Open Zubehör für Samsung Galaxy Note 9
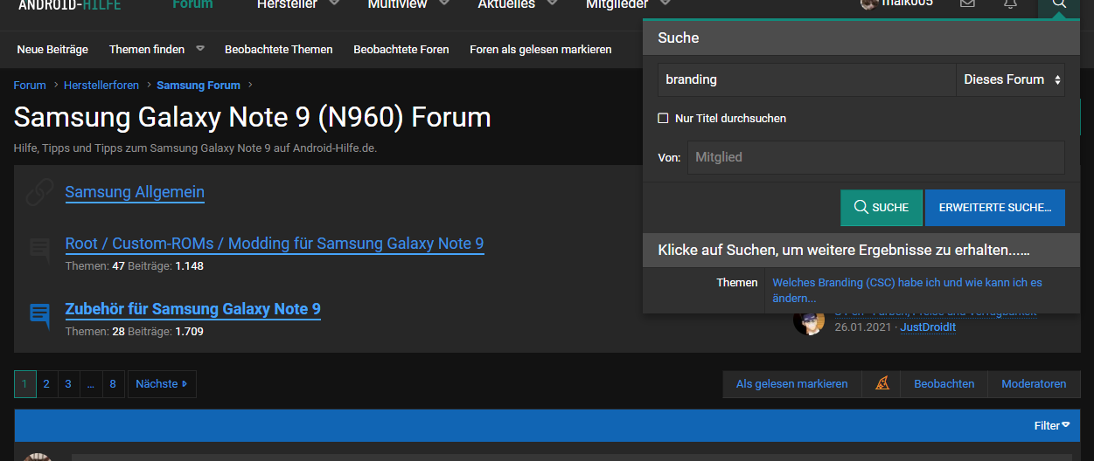Image resolution: width=1094 pixels, height=461 pixels. point(193,309)
